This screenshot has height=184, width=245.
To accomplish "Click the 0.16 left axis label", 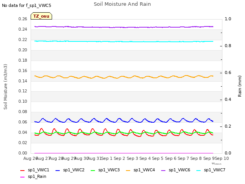I will click(23, 71).
